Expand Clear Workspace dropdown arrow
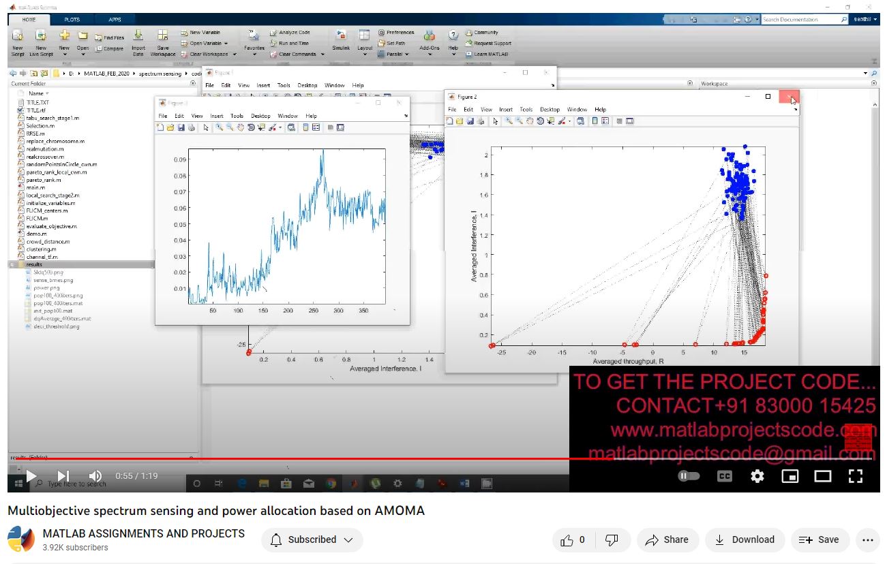Screen dimensions: 887x564 click(x=235, y=54)
